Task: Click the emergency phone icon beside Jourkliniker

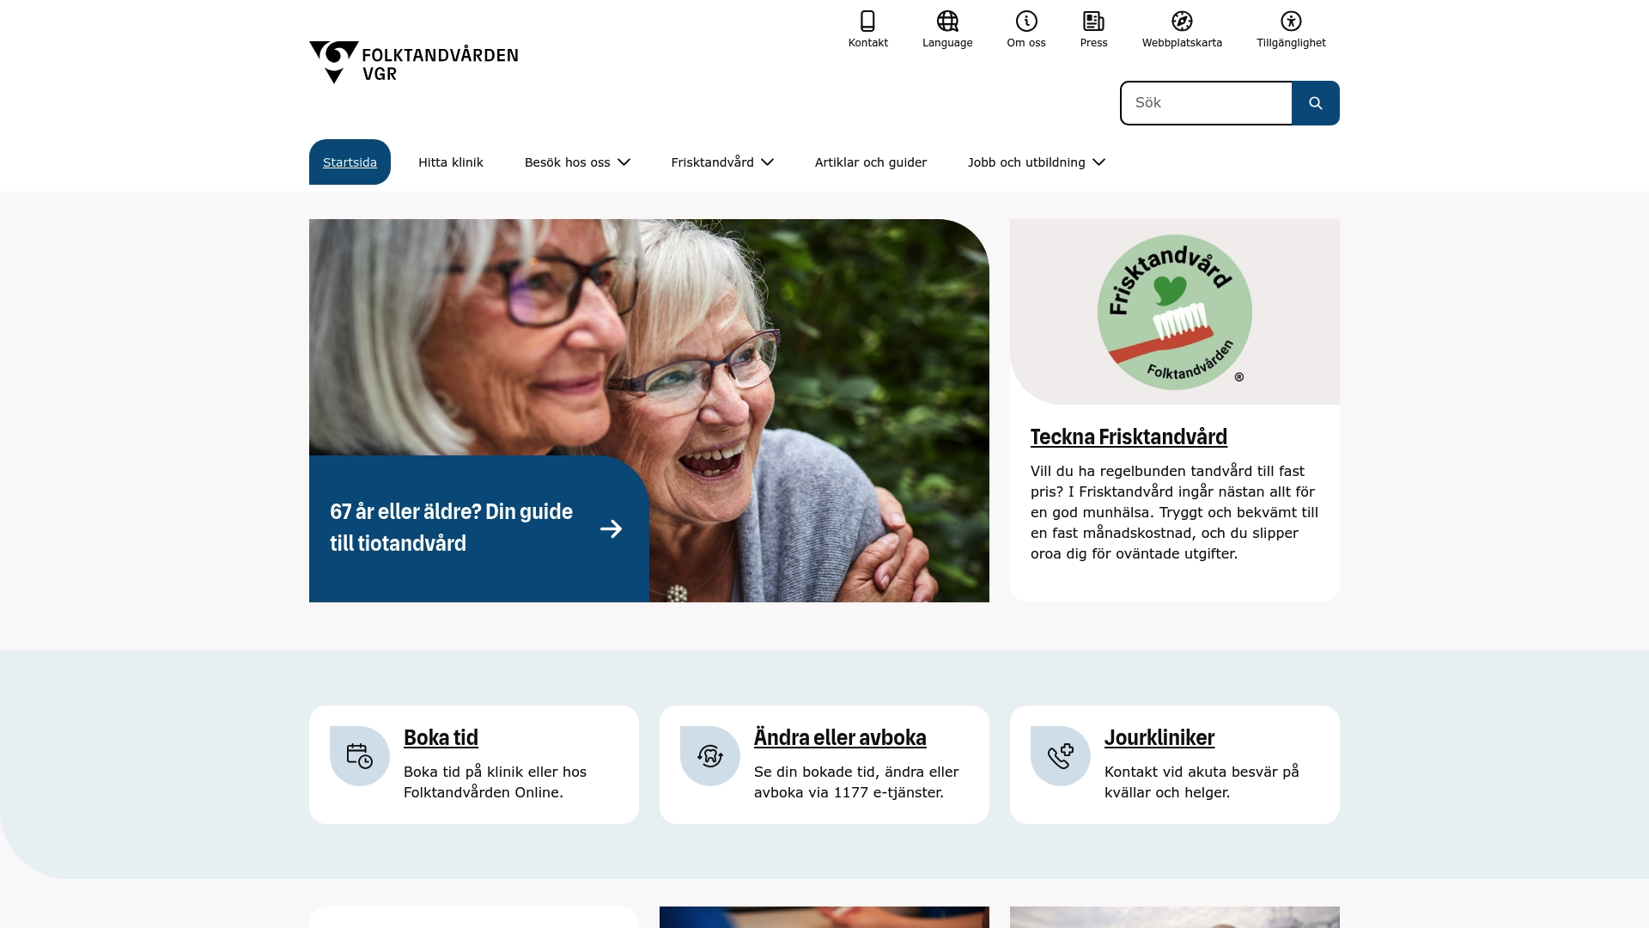Action: tap(1060, 755)
